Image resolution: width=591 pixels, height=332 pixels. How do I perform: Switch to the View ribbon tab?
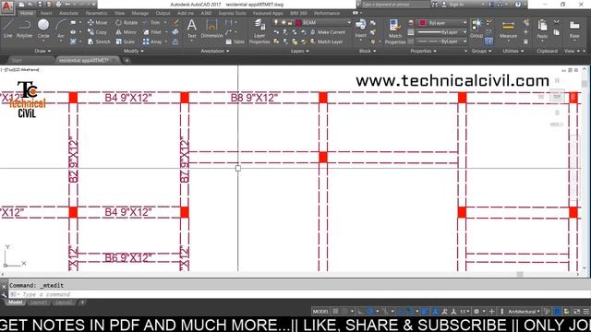[x=119, y=13]
